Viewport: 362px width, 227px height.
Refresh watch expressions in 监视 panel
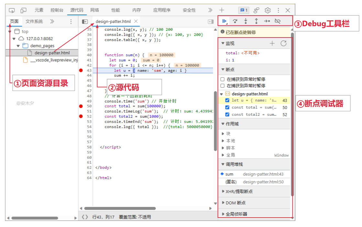point(283,43)
